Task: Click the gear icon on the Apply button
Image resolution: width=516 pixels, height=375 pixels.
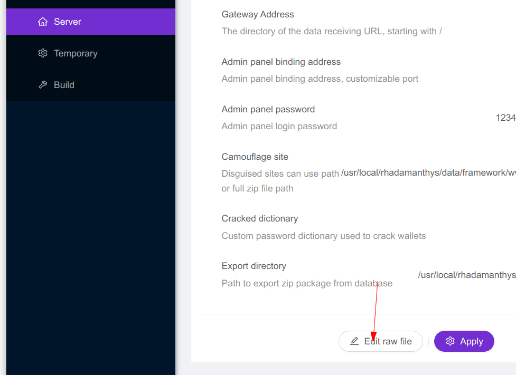Action: click(x=450, y=341)
